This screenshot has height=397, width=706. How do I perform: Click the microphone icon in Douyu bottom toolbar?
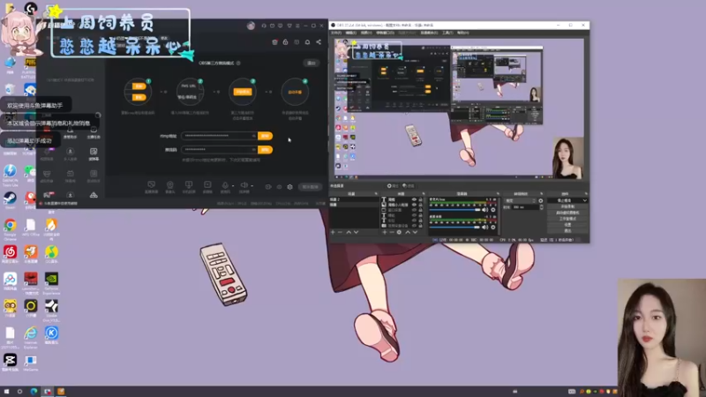click(225, 185)
